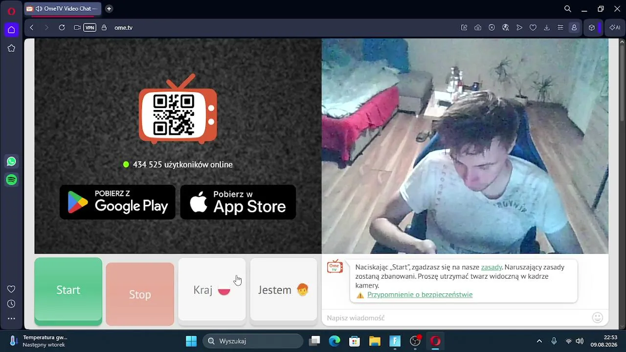626x352 pixels.
Task: View site security lock info
Action: coord(104,28)
